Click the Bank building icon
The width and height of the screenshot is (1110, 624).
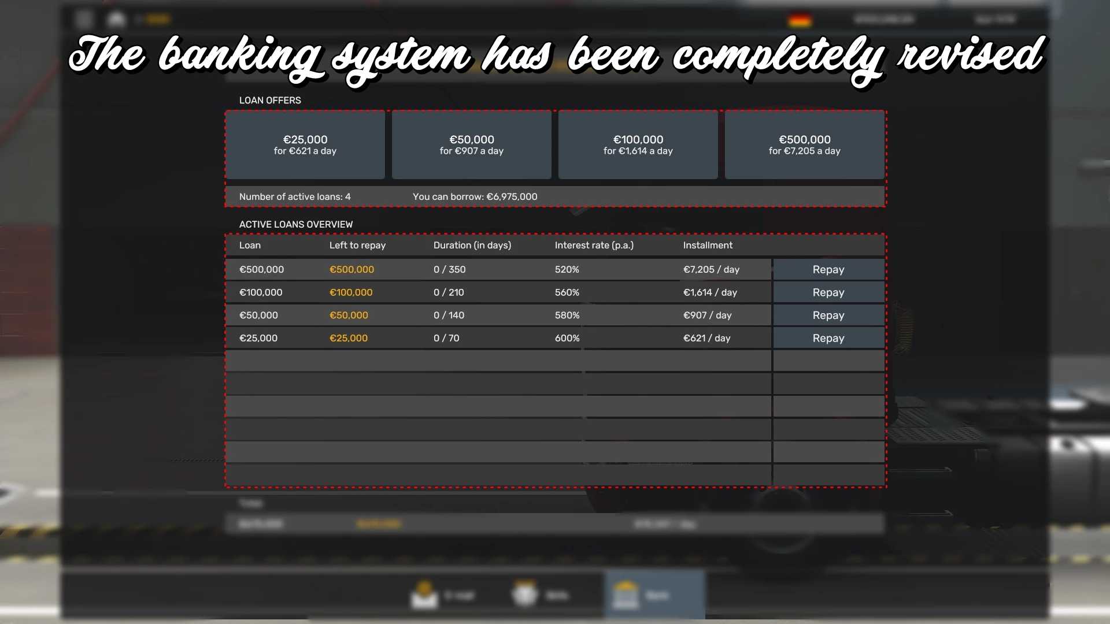625,595
